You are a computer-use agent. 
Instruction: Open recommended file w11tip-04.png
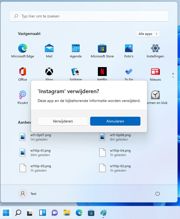click(x=115, y=153)
